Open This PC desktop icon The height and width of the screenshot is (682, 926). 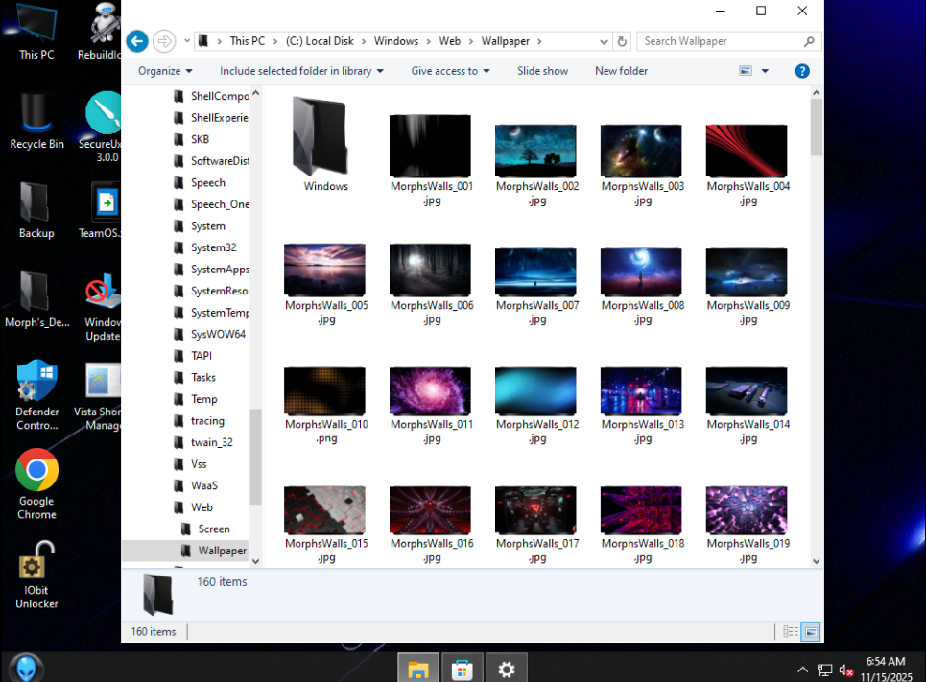[x=36, y=32]
